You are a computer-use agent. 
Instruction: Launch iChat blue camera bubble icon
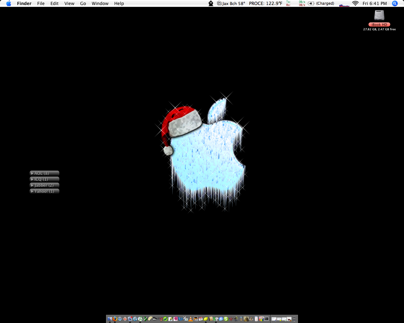(221, 319)
